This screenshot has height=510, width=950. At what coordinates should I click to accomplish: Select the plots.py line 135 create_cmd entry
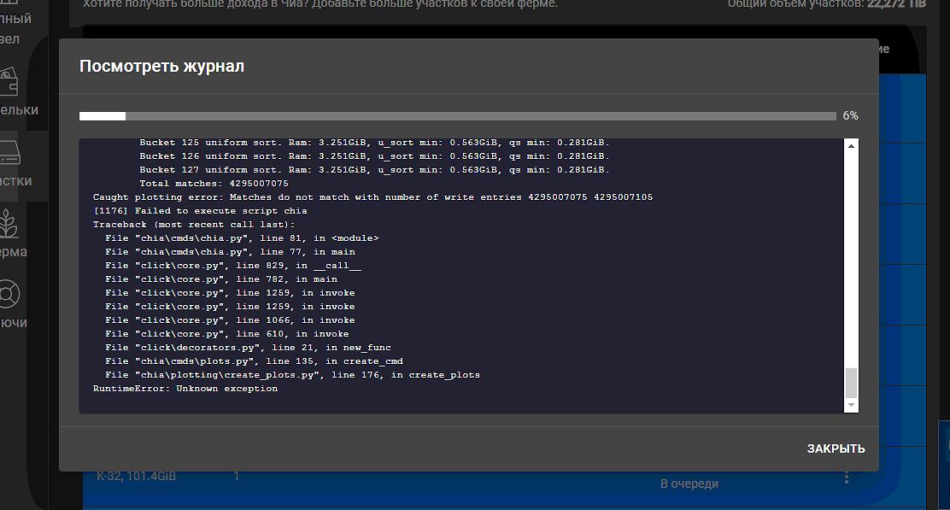click(254, 361)
